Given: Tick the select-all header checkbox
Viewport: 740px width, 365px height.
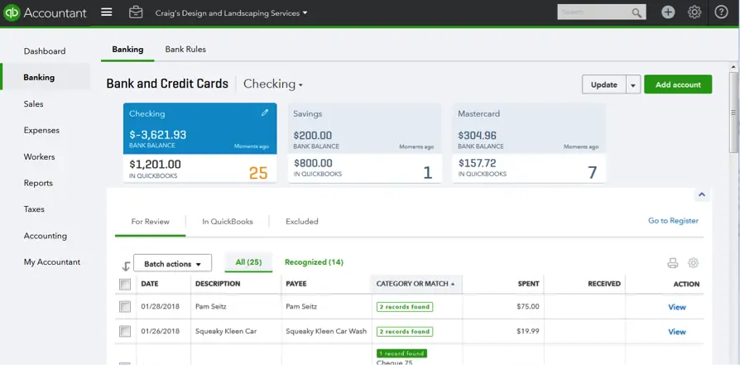Looking at the screenshot, I should point(125,284).
